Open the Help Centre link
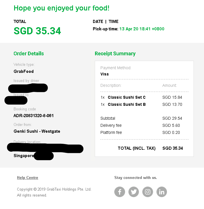 pyautogui.click(x=27, y=178)
